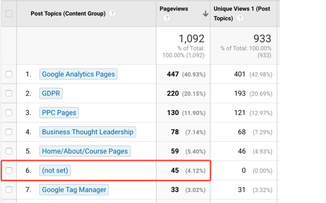
Task: Click help icon beside Post Topics header
Action: [x=112, y=14]
